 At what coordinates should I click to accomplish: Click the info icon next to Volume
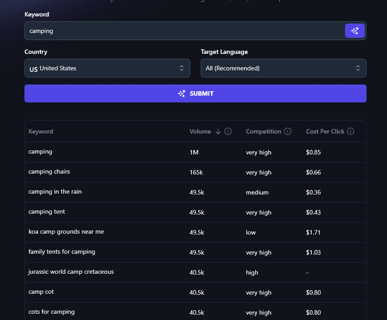[228, 131]
